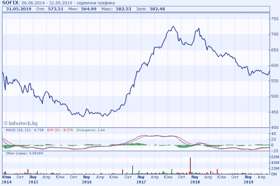The width and height of the screenshot is (280, 186).
Task: Click the 450 price axis label
Action: click(x=275, y=112)
